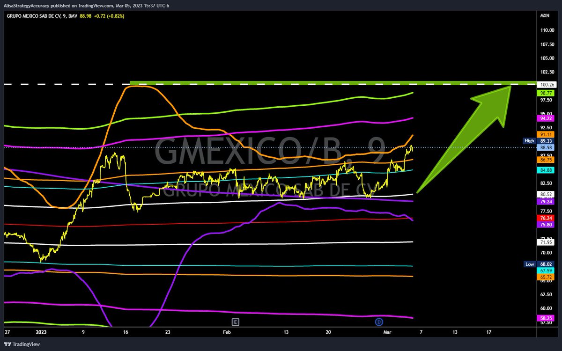This screenshot has height=351, width=562.
Task: Click the 23 date on time axis
Action: [x=168, y=332]
